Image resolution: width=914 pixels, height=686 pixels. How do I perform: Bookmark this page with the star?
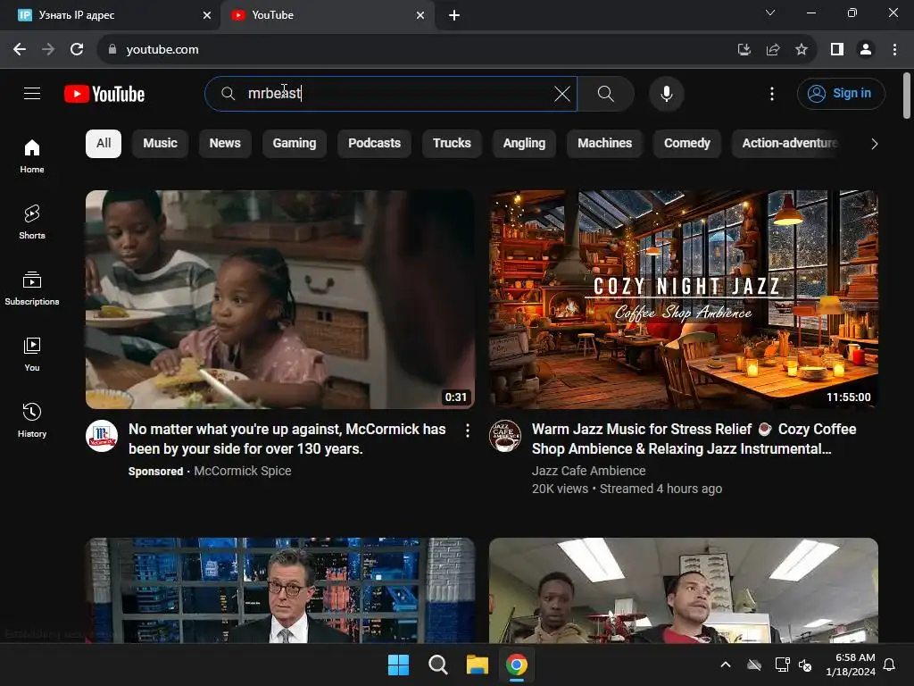(802, 50)
